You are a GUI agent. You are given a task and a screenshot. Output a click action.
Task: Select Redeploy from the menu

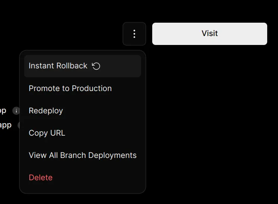(x=83, y=111)
